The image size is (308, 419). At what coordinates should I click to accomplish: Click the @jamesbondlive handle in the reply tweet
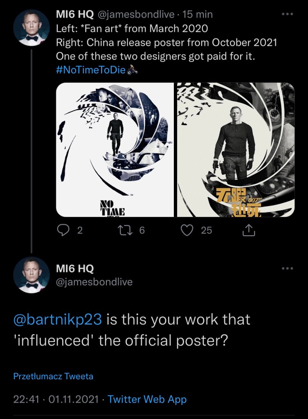(94, 282)
